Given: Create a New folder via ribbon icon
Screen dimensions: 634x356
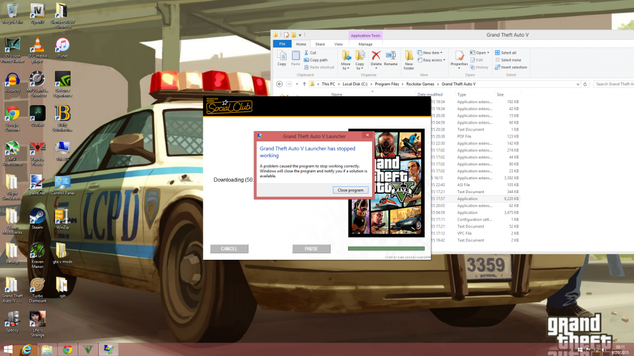Looking at the screenshot, I should click(x=409, y=60).
